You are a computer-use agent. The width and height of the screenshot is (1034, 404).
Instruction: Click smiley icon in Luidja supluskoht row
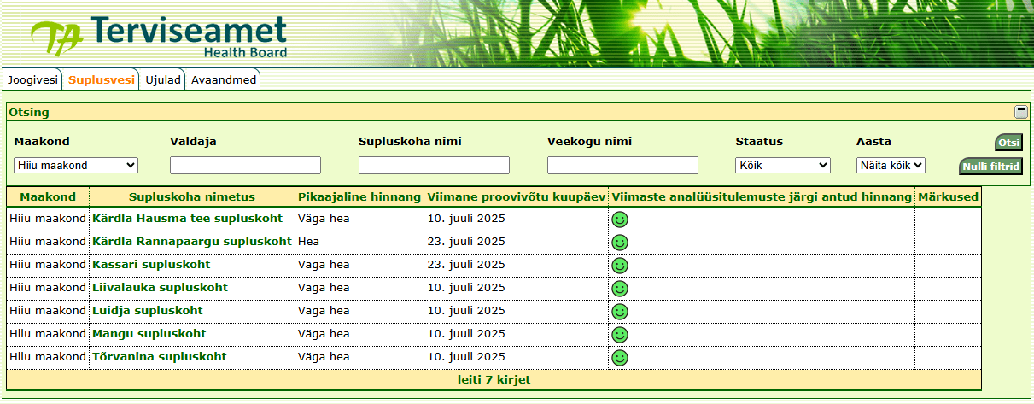[620, 312]
